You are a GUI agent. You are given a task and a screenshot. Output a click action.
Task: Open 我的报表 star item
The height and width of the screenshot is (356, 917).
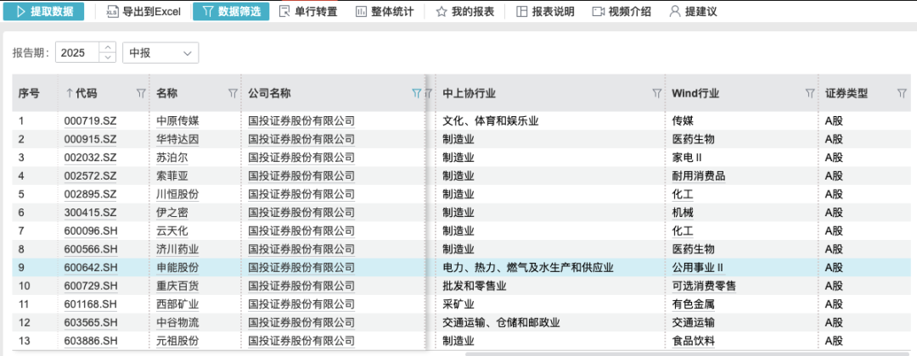pyautogui.click(x=442, y=12)
